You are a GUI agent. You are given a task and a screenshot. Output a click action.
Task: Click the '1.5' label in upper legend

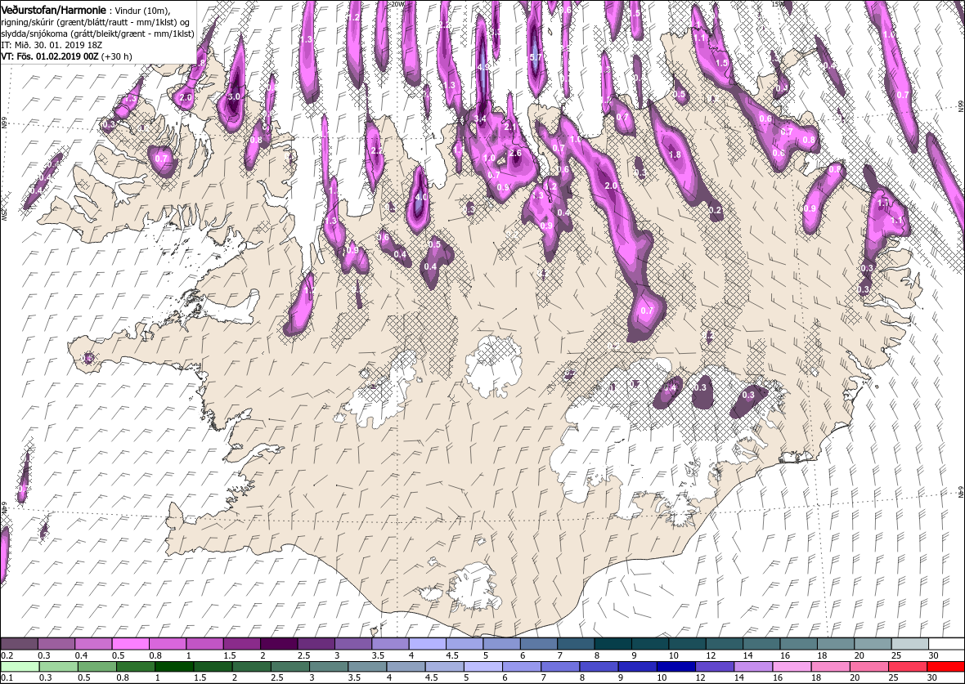pyautogui.click(x=230, y=655)
